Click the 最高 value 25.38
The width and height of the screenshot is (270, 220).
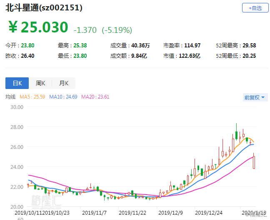point(80,45)
